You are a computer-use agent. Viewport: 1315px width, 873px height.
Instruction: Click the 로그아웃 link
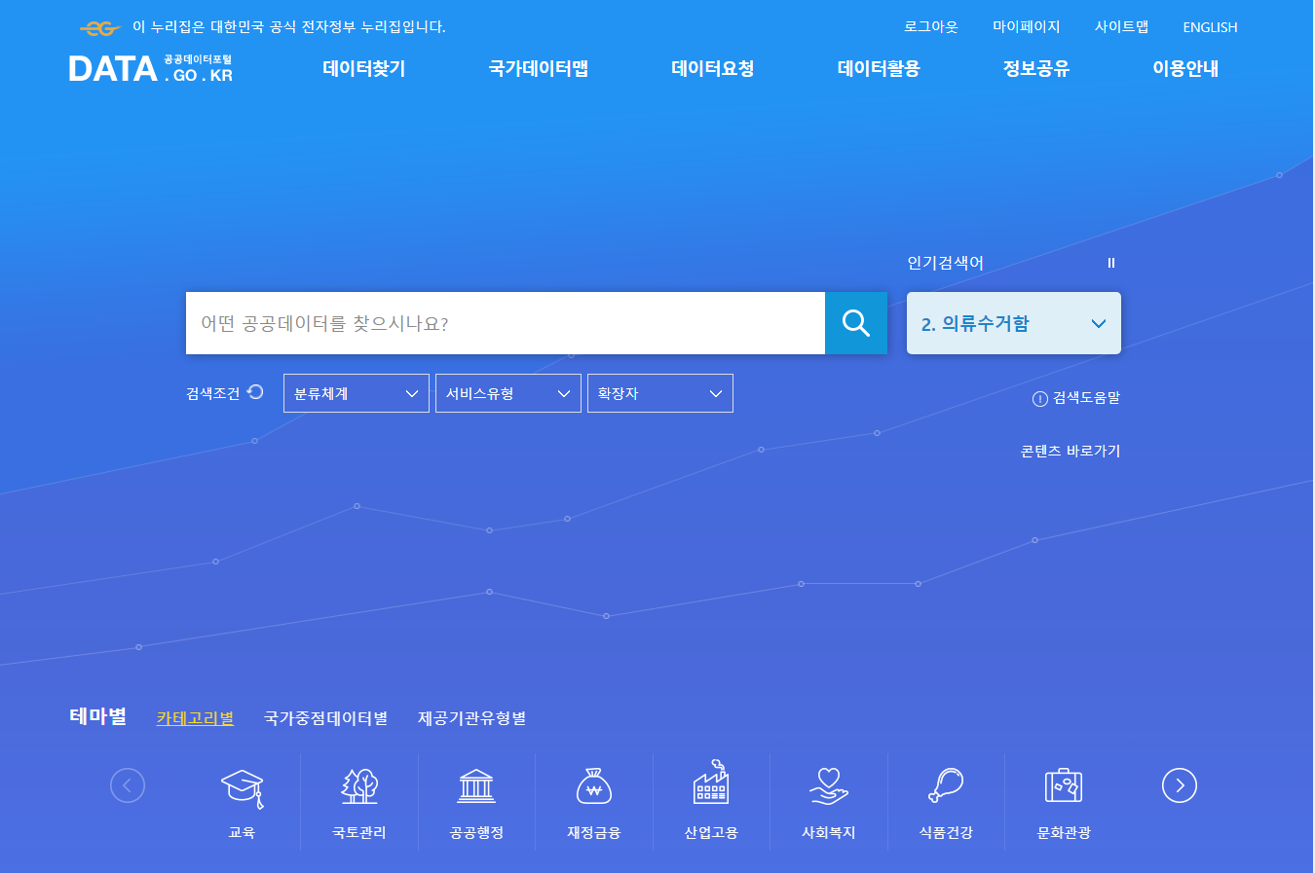point(931,27)
